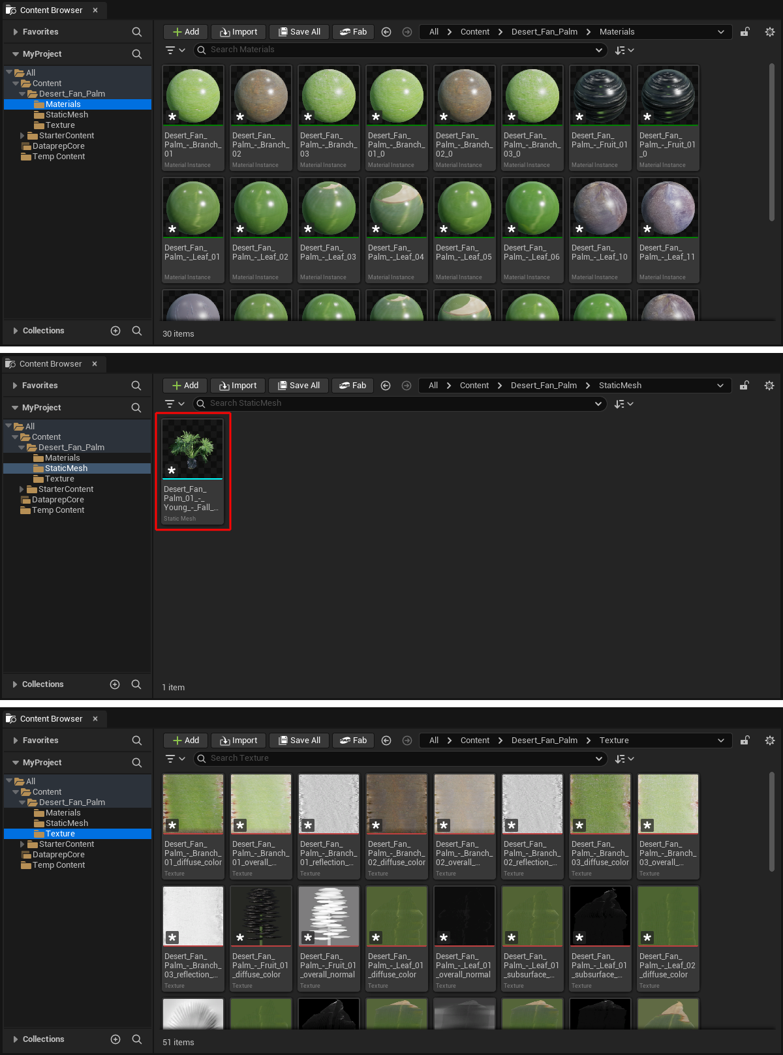Toggle the lock icon in the StaticMesh browser

point(744,386)
